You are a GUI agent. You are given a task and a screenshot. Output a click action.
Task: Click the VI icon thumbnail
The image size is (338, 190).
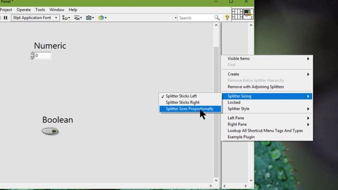pos(248,14)
